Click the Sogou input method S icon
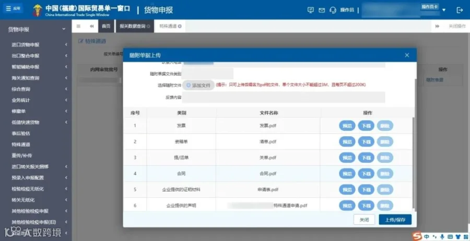 point(417,236)
